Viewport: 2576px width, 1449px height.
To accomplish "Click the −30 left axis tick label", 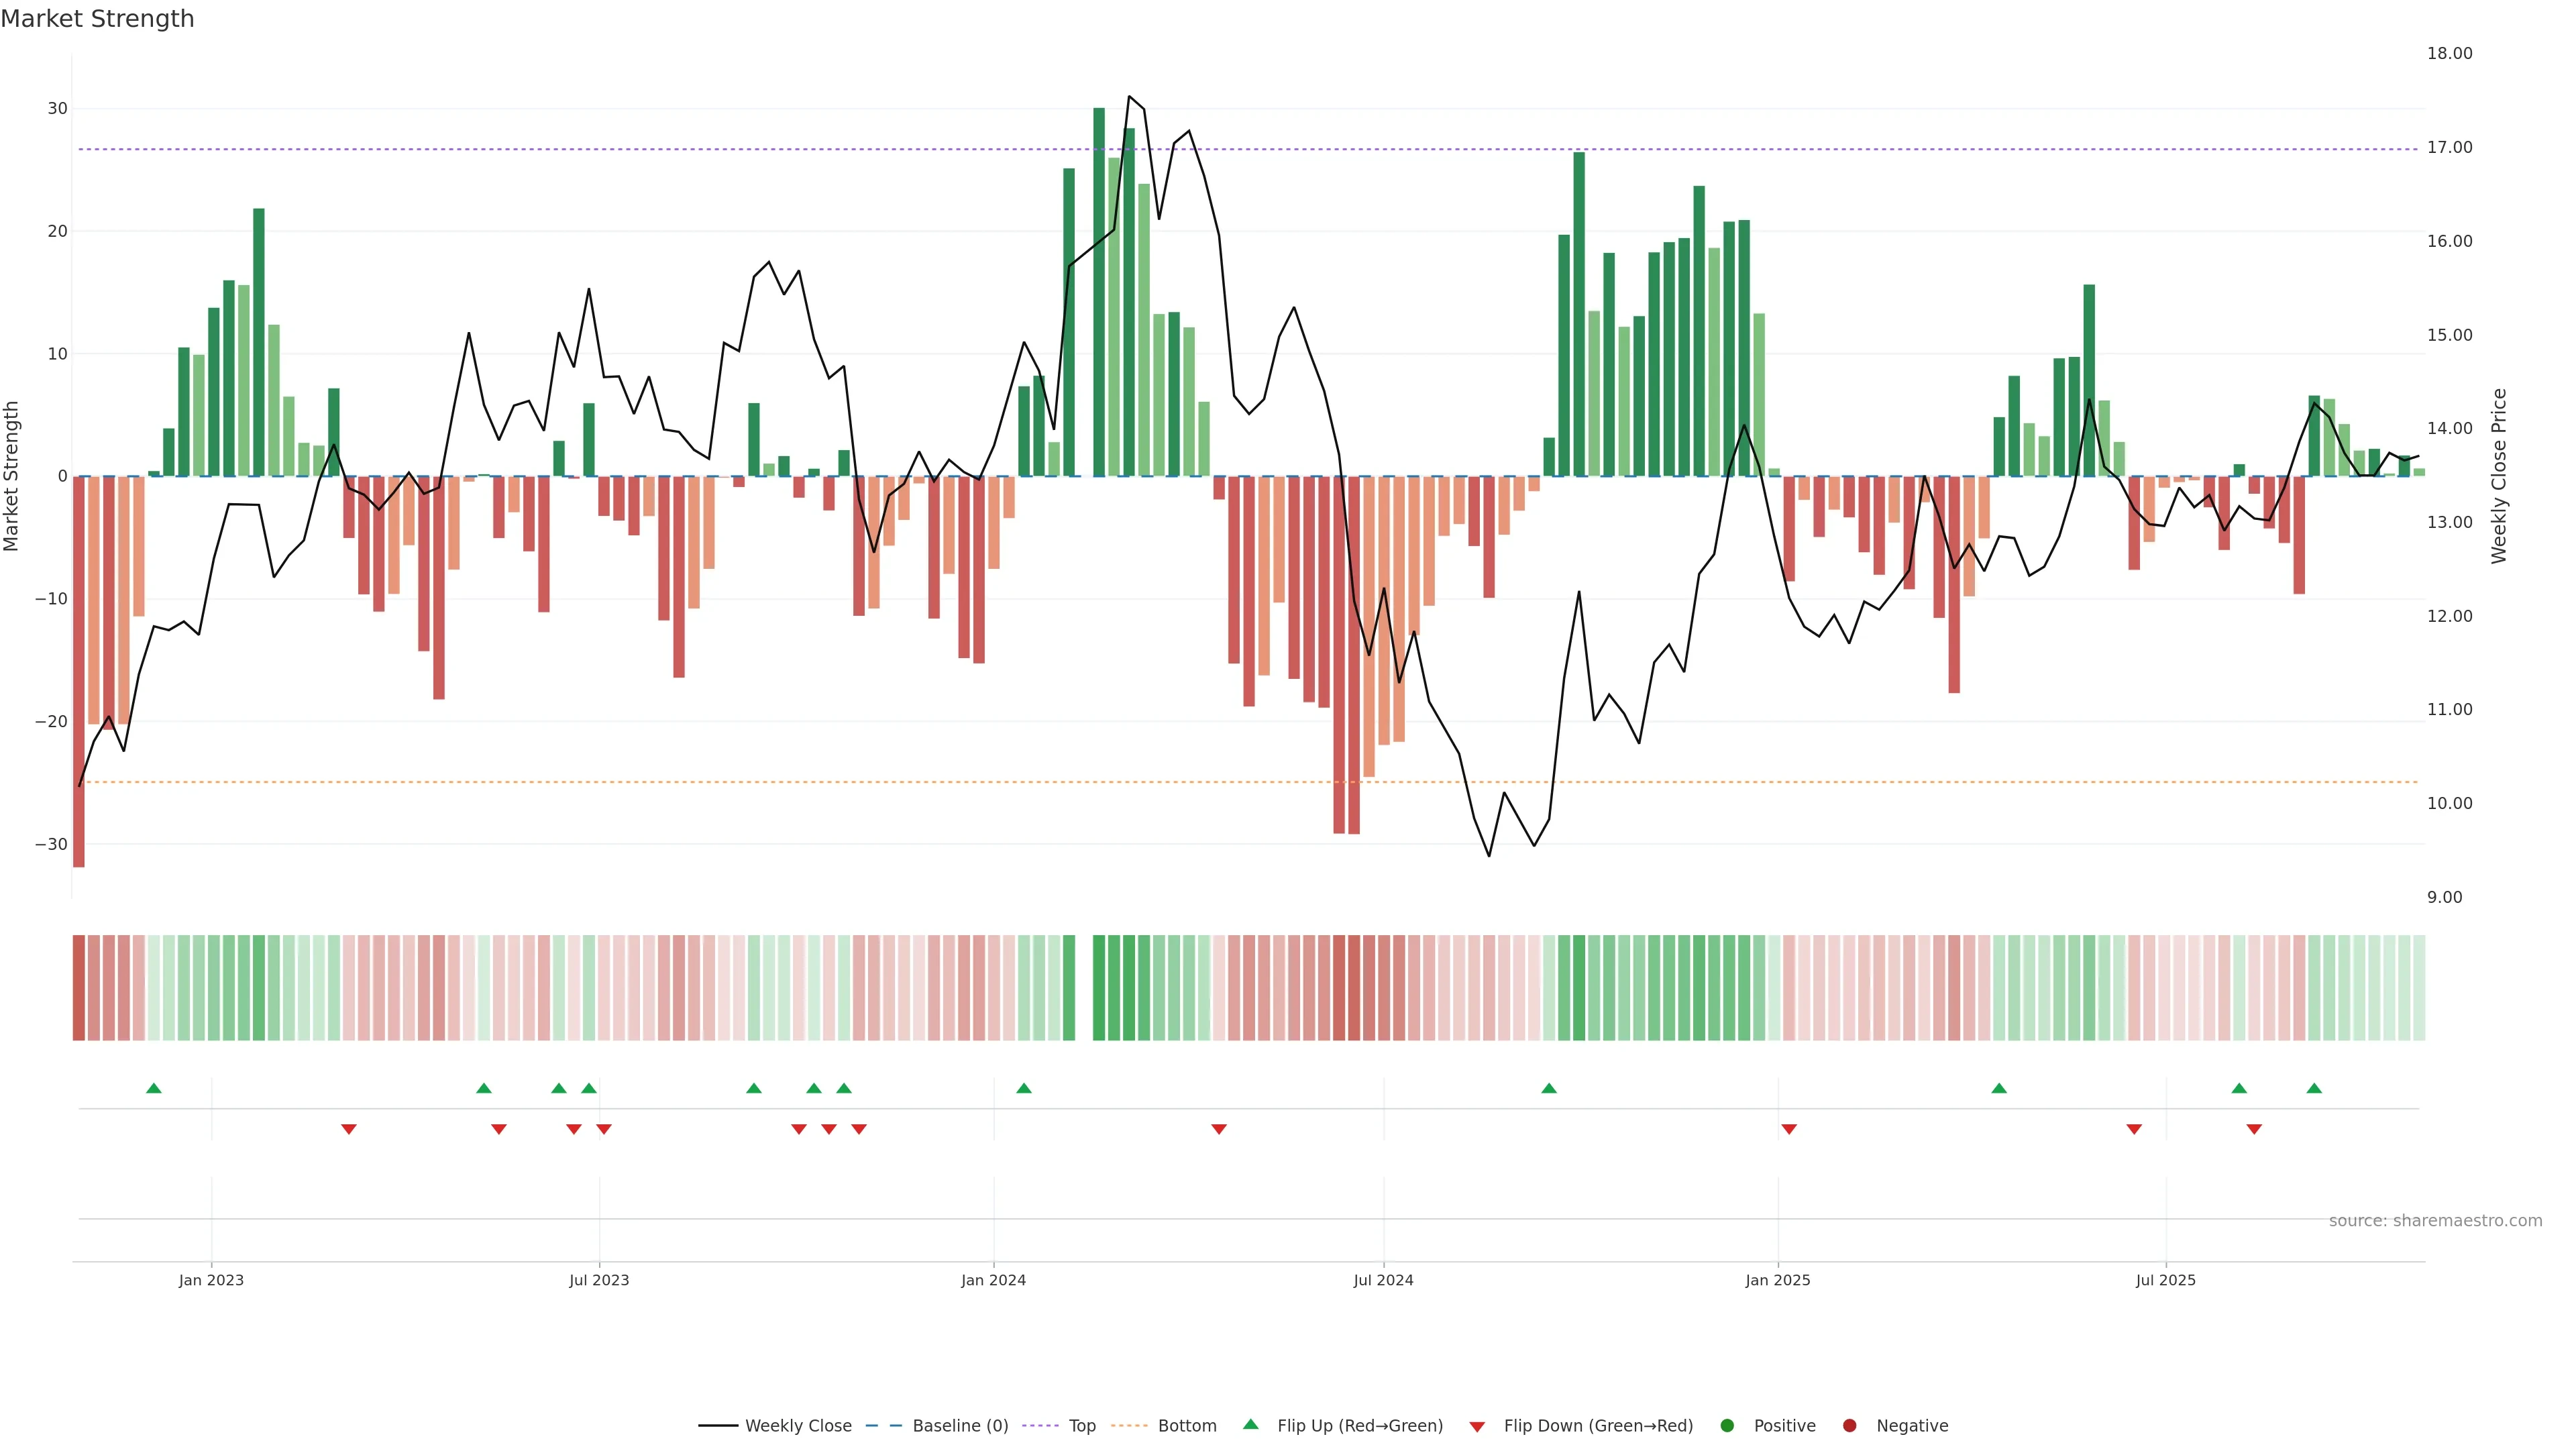I will [x=51, y=844].
